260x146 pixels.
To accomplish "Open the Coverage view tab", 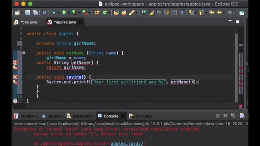I will pos(141,116).
